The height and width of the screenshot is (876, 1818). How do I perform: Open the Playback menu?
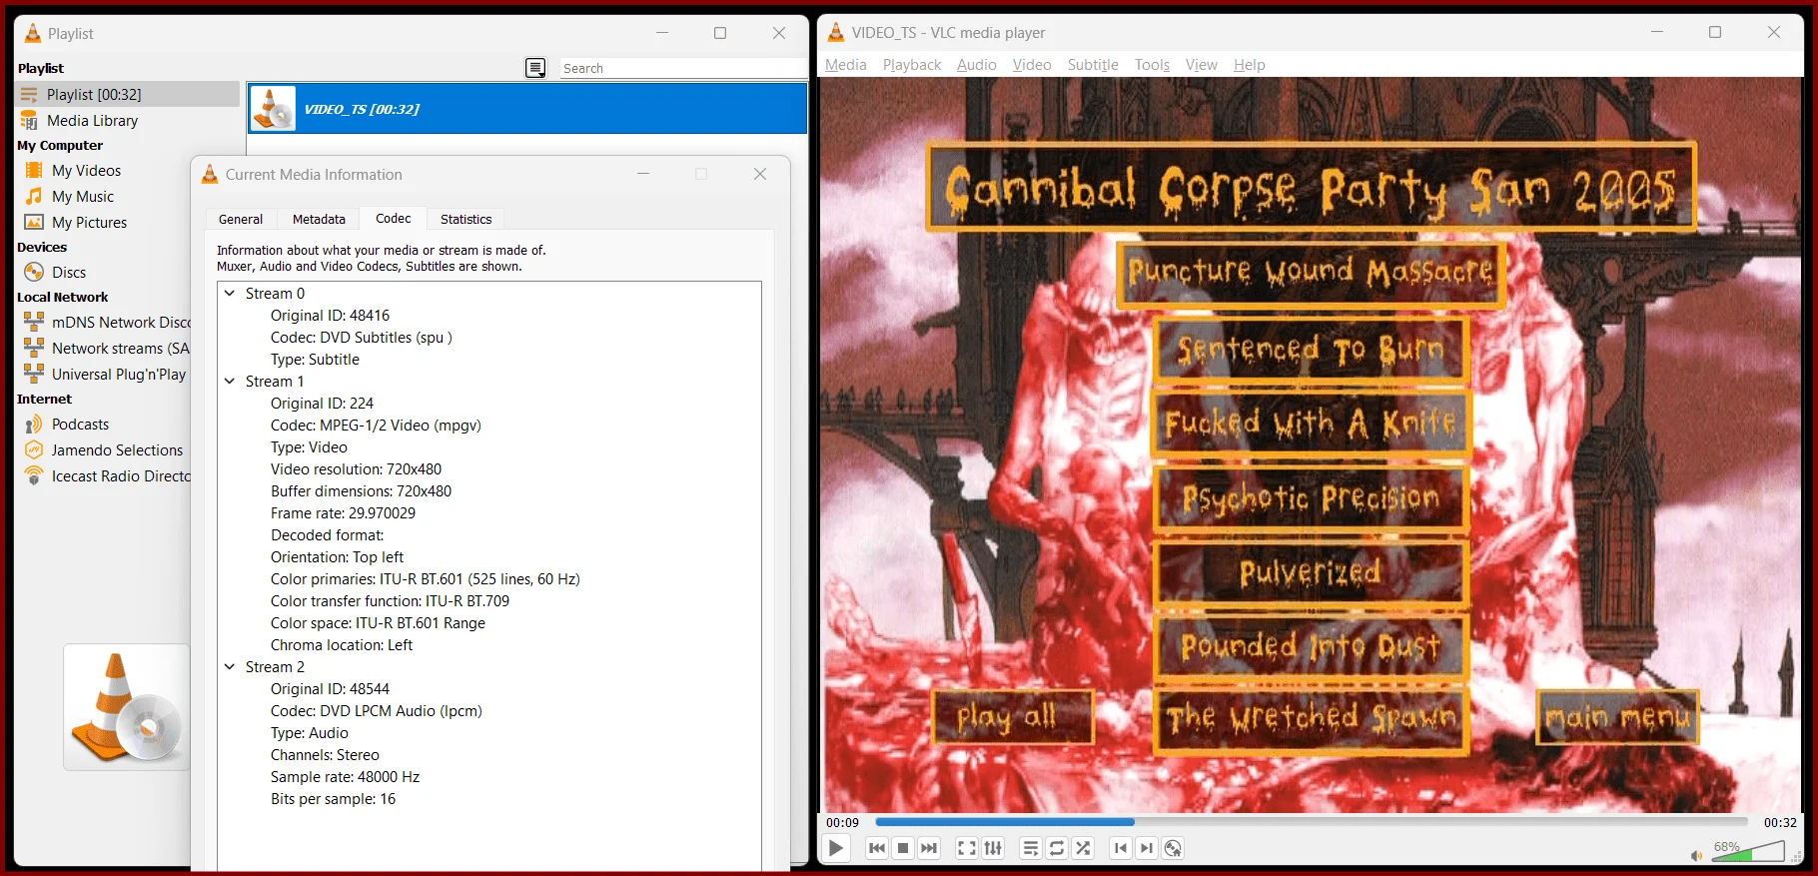(912, 65)
